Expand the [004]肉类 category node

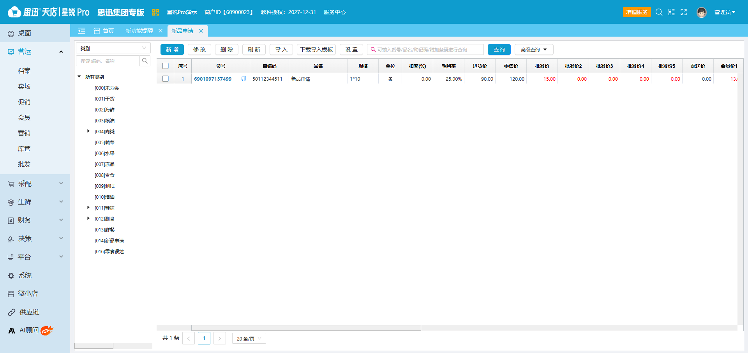(88, 131)
